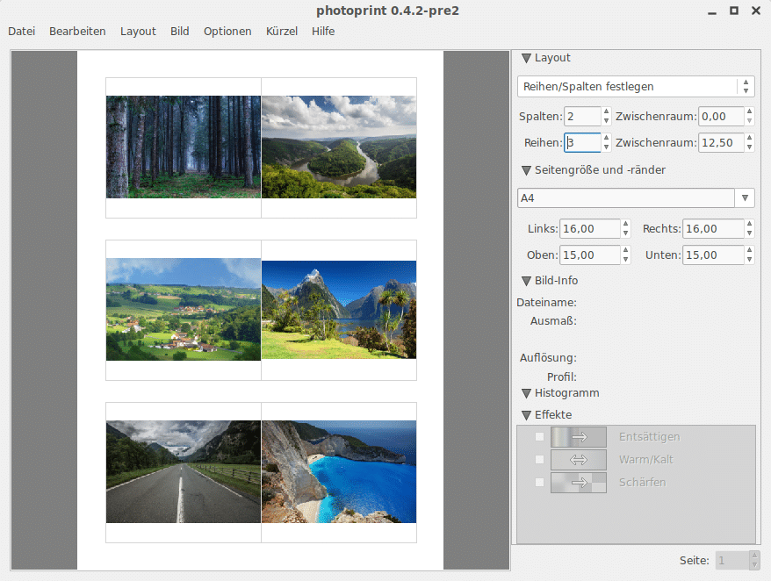
Task: Click the Rechts margin field
Action: 713,228
